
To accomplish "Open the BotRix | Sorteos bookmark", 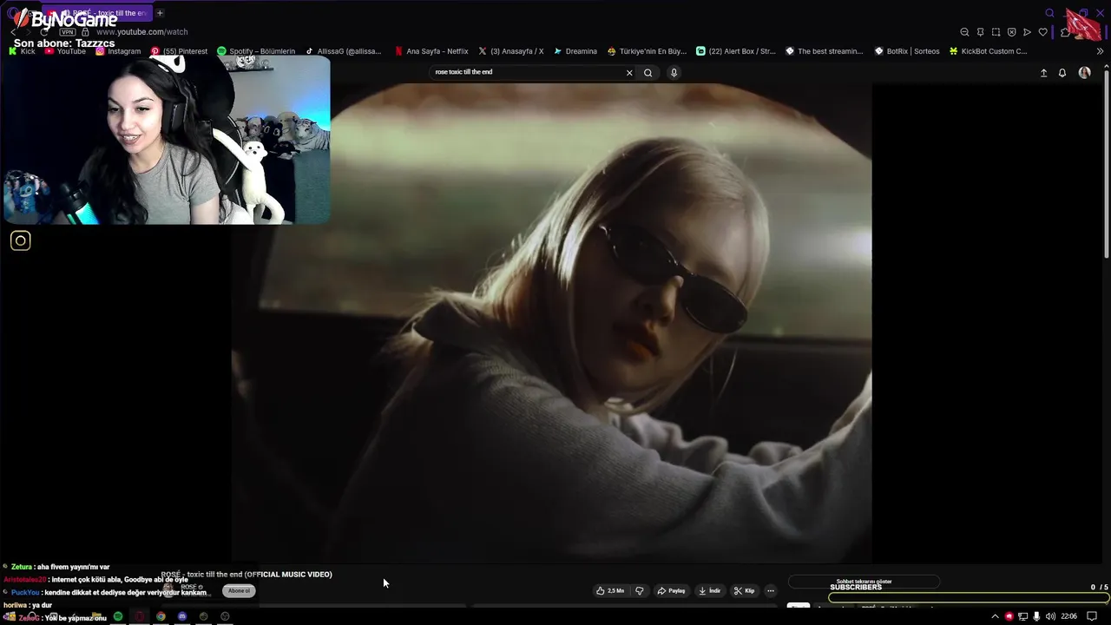I will tap(907, 51).
